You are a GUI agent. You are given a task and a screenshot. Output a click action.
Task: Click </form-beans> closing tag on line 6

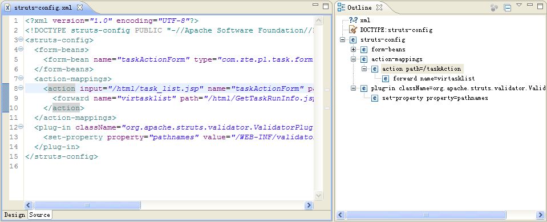(x=64, y=69)
